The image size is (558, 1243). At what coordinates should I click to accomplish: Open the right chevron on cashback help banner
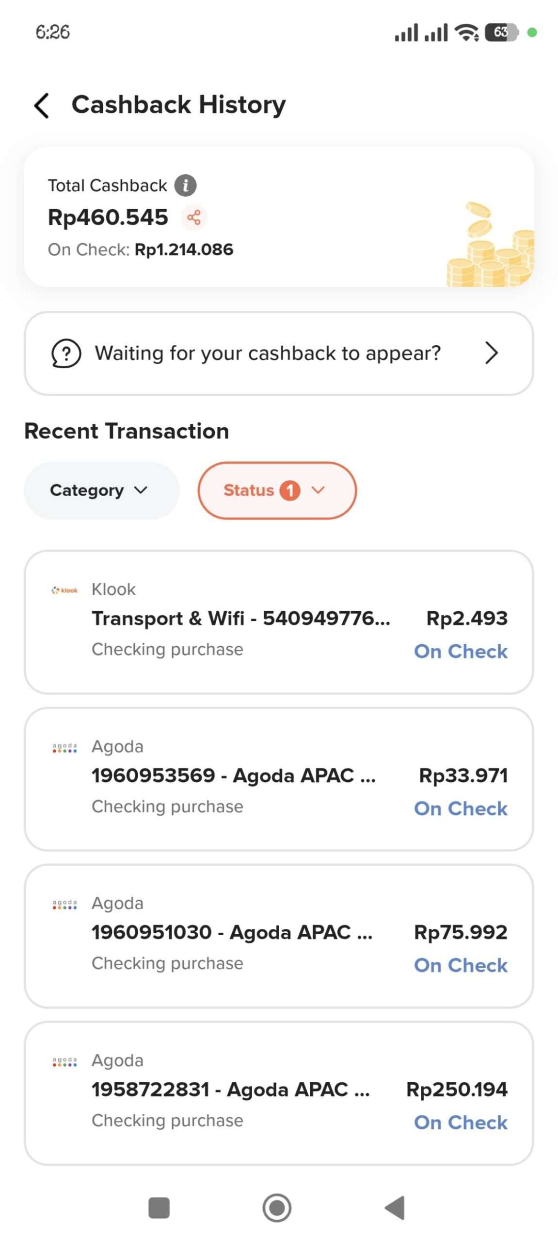(x=491, y=353)
